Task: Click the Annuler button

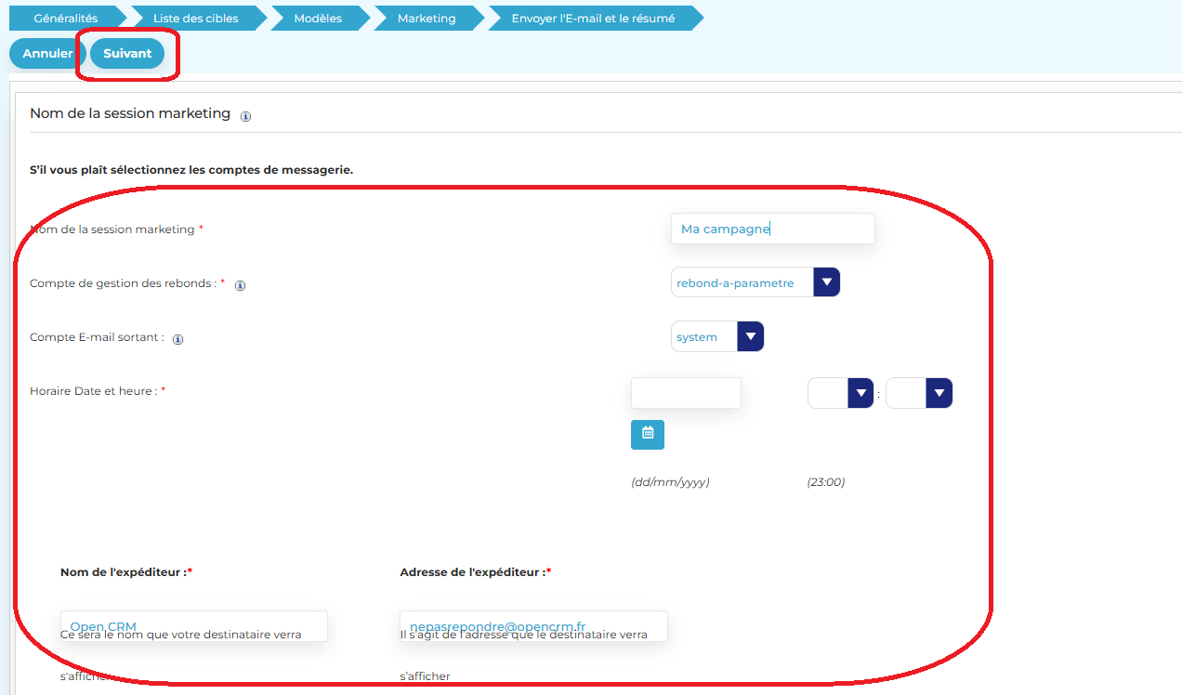Action: click(46, 54)
